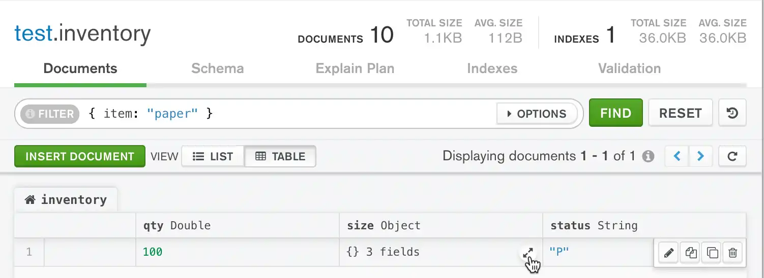764x278 pixels.
Task: Refresh the documents list
Action: click(732, 156)
